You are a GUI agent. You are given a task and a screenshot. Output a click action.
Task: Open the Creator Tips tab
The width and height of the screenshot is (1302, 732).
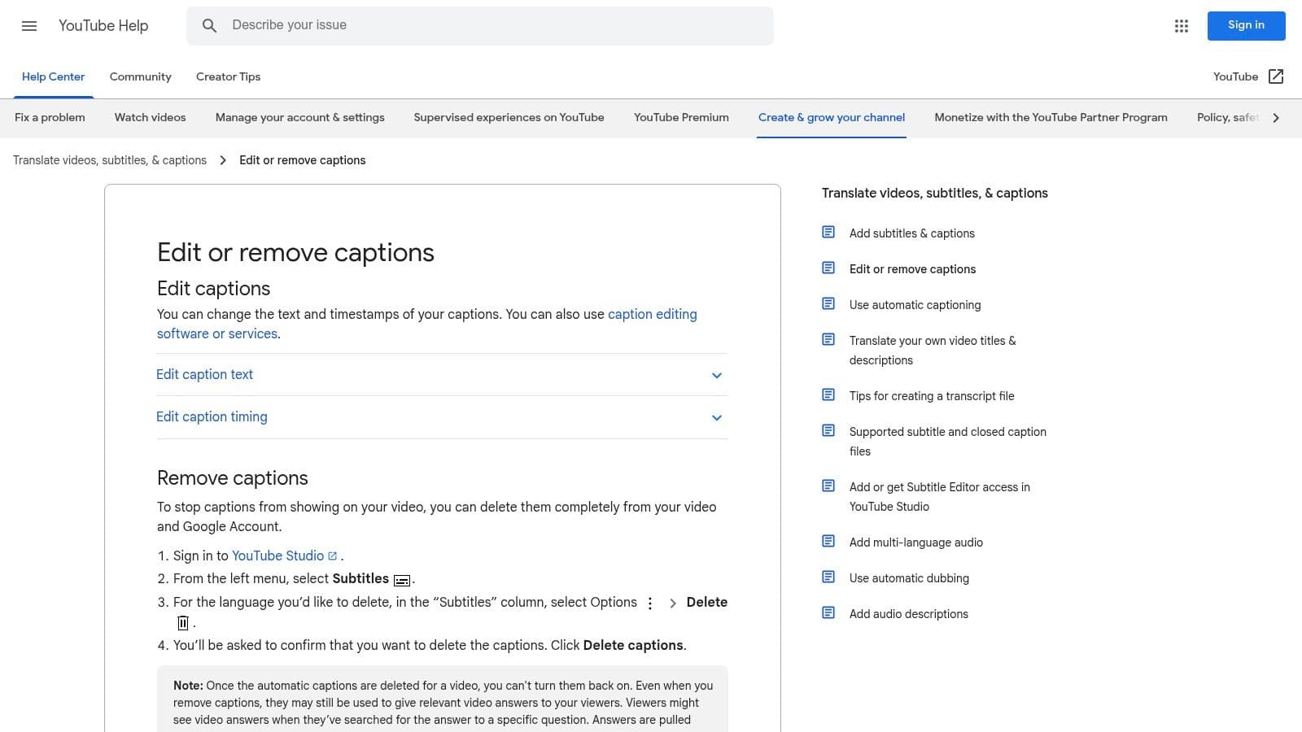tap(228, 76)
